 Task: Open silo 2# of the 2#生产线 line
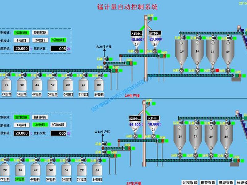[195, 137]
